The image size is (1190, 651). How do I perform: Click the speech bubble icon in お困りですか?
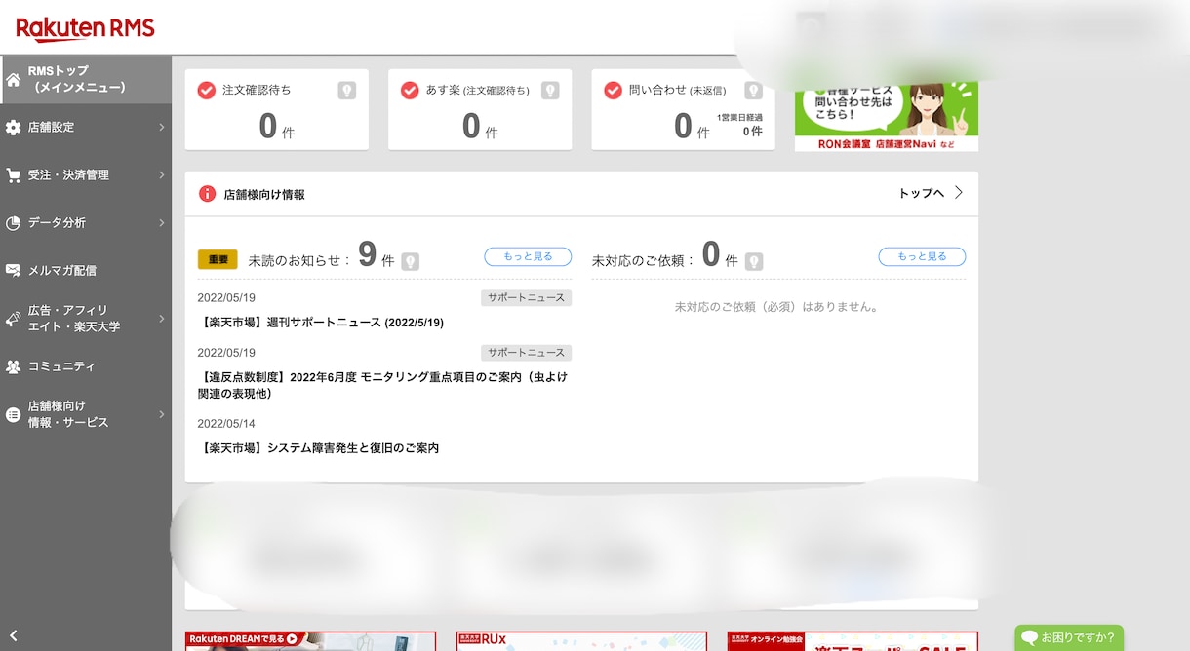pyautogui.click(x=1029, y=638)
